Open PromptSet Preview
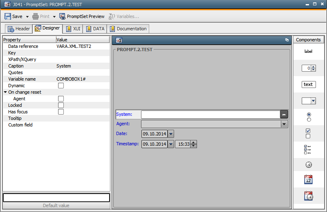The image size is (327, 212). click(x=82, y=16)
